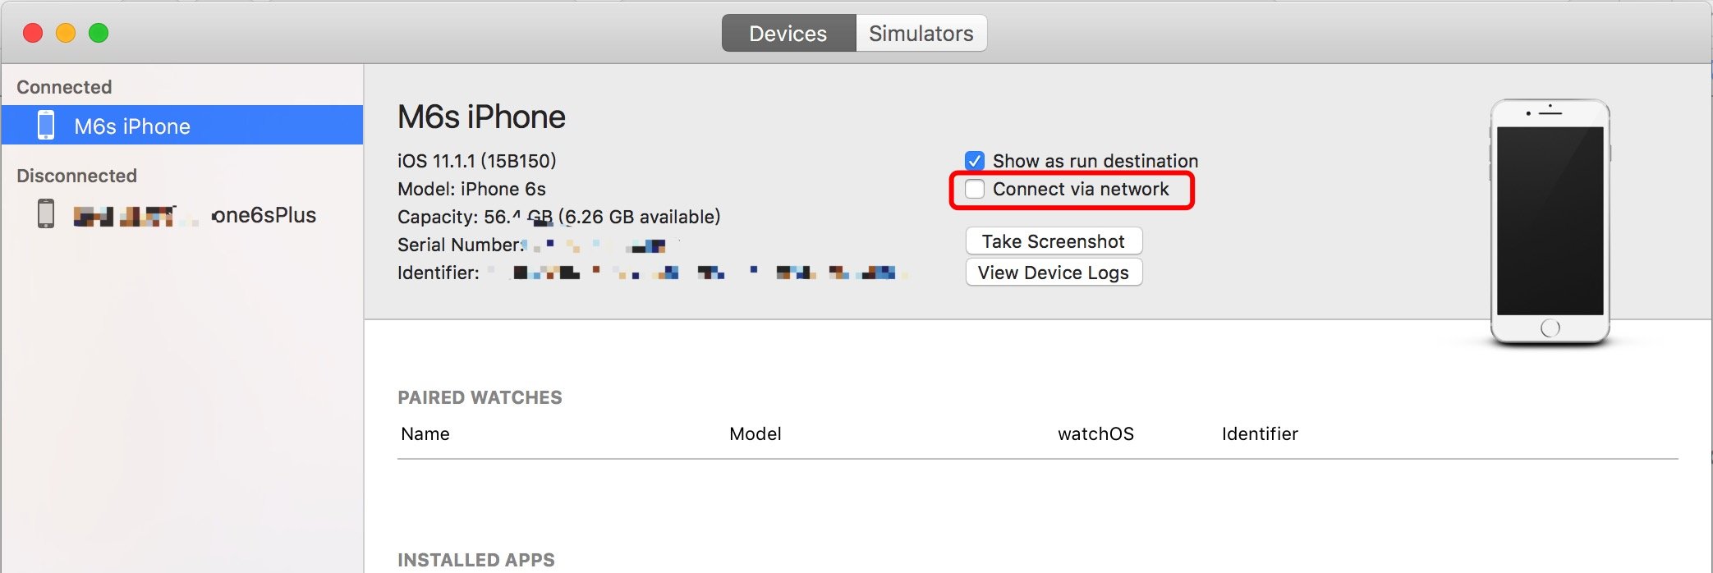Click the Model column header in Paired Watches
The image size is (1713, 573).
[755, 434]
